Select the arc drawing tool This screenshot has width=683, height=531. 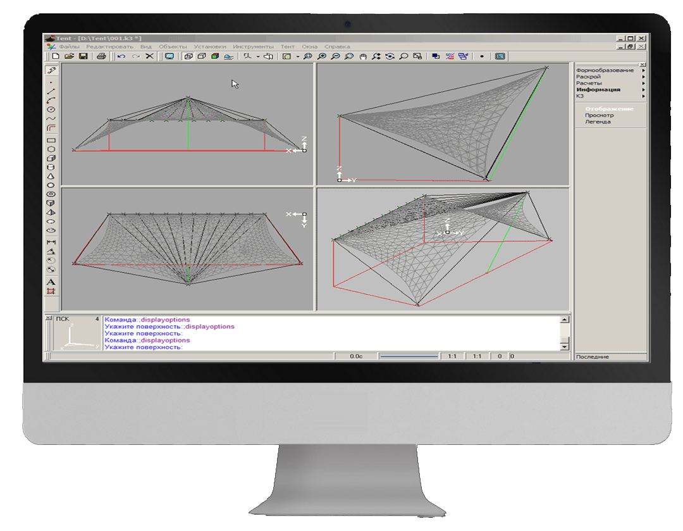(51, 101)
